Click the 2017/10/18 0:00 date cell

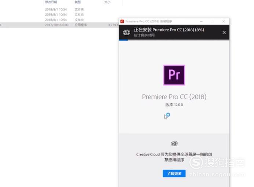[57, 25]
